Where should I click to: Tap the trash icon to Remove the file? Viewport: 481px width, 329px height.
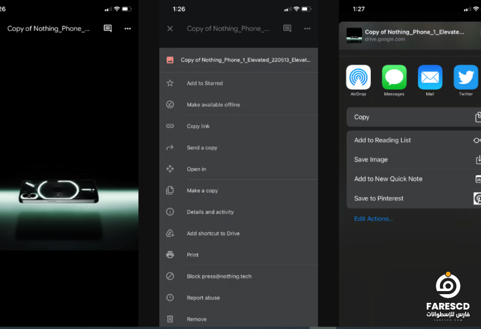[170, 319]
